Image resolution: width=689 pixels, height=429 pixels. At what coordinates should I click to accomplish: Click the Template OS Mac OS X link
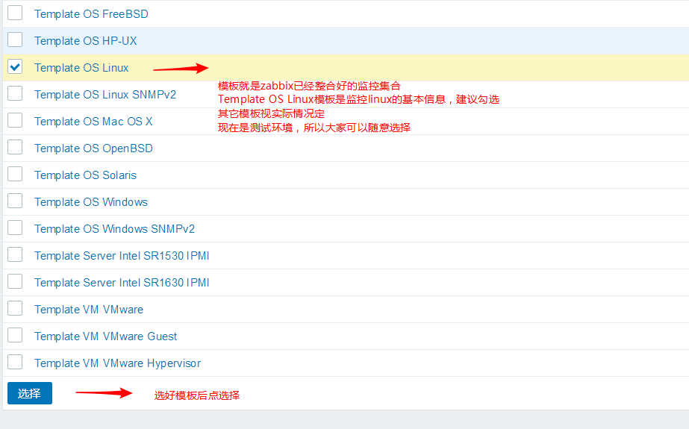(93, 121)
